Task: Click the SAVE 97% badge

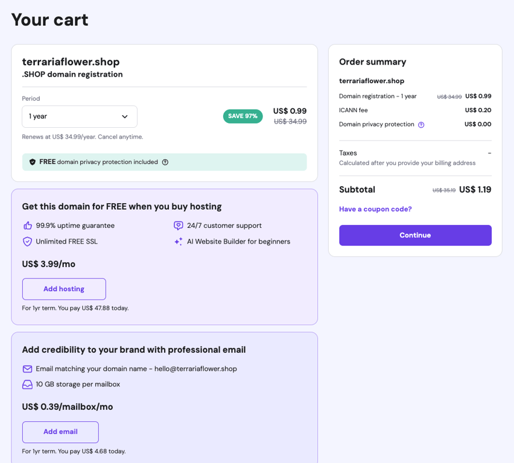Action: pyautogui.click(x=243, y=116)
